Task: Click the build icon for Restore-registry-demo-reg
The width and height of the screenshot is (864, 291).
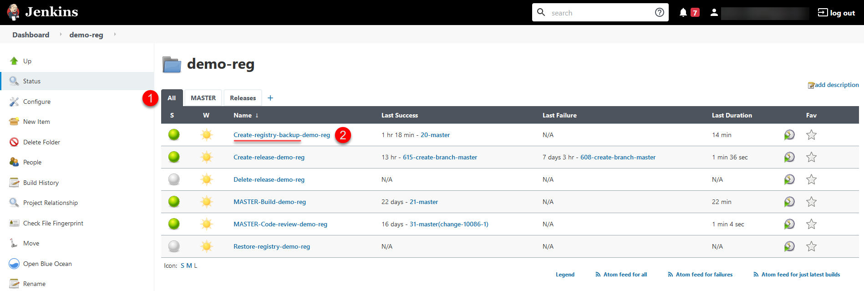Action: click(789, 246)
